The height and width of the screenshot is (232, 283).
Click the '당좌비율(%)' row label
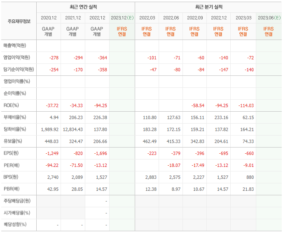[14, 129]
